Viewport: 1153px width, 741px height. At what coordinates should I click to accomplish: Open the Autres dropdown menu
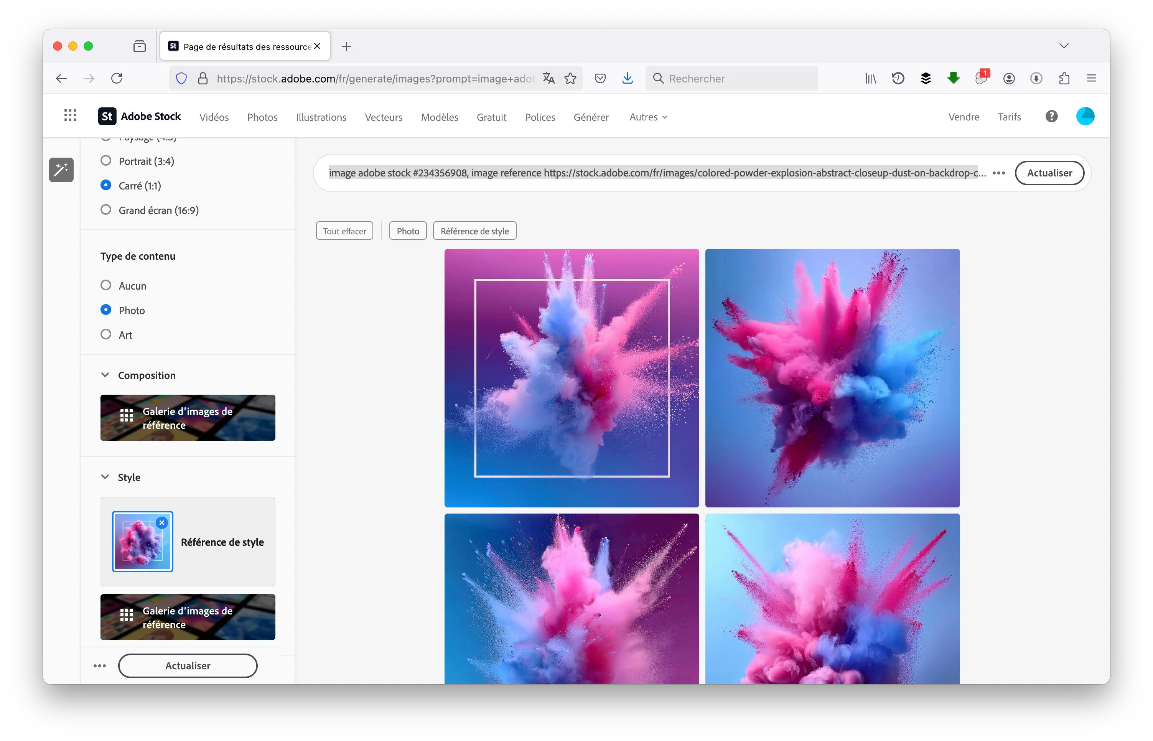click(x=648, y=117)
